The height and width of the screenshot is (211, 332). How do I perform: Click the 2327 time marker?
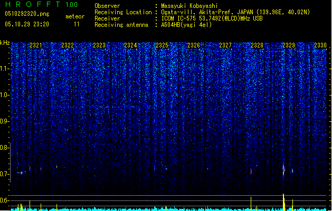click(225, 45)
